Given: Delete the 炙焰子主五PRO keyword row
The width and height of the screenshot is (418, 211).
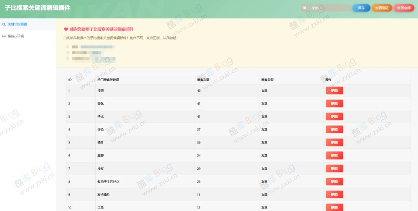Looking at the screenshot, I should (x=334, y=181).
